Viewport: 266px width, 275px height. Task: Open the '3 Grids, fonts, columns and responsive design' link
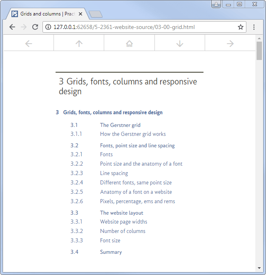pyautogui.click(x=109, y=112)
